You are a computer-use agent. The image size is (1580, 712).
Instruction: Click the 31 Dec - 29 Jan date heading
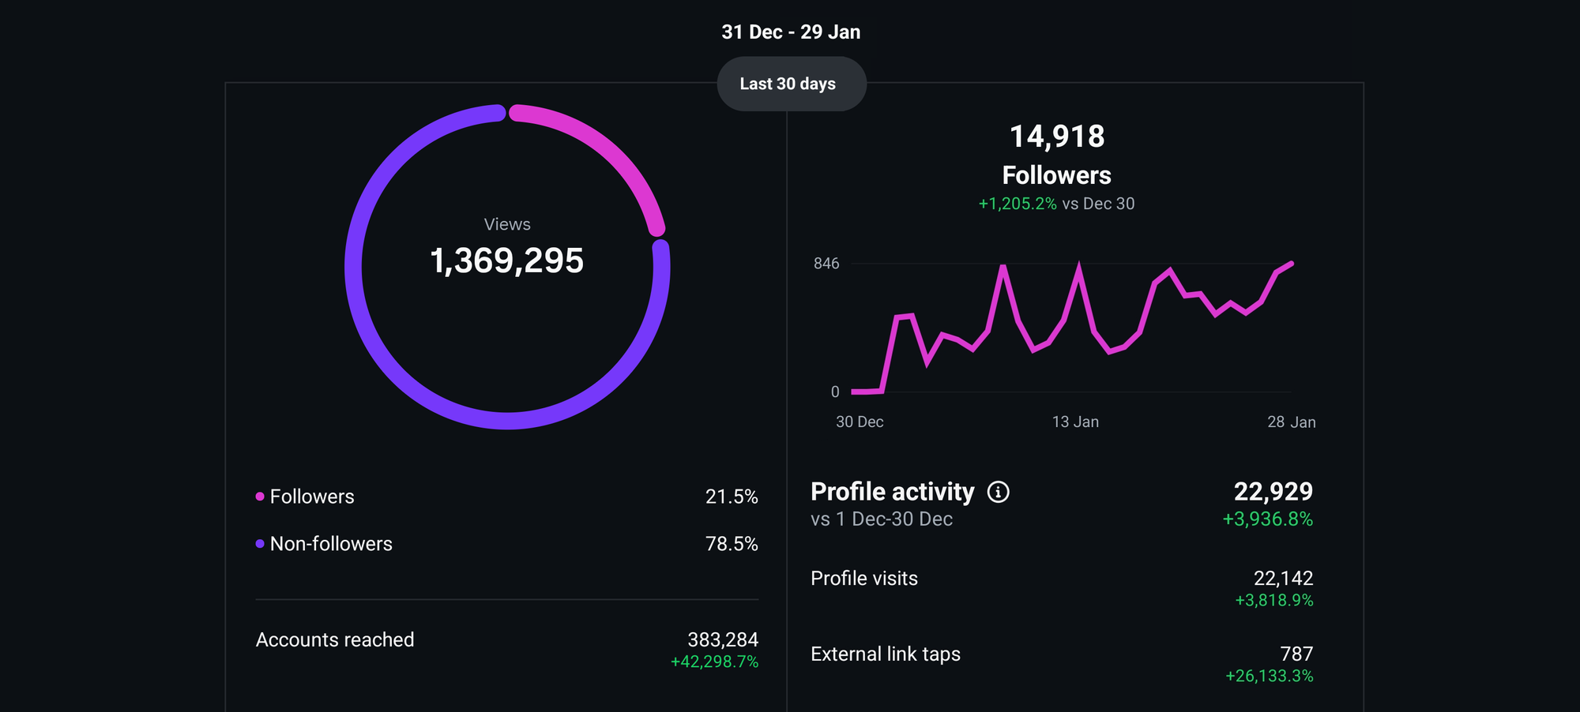click(791, 32)
